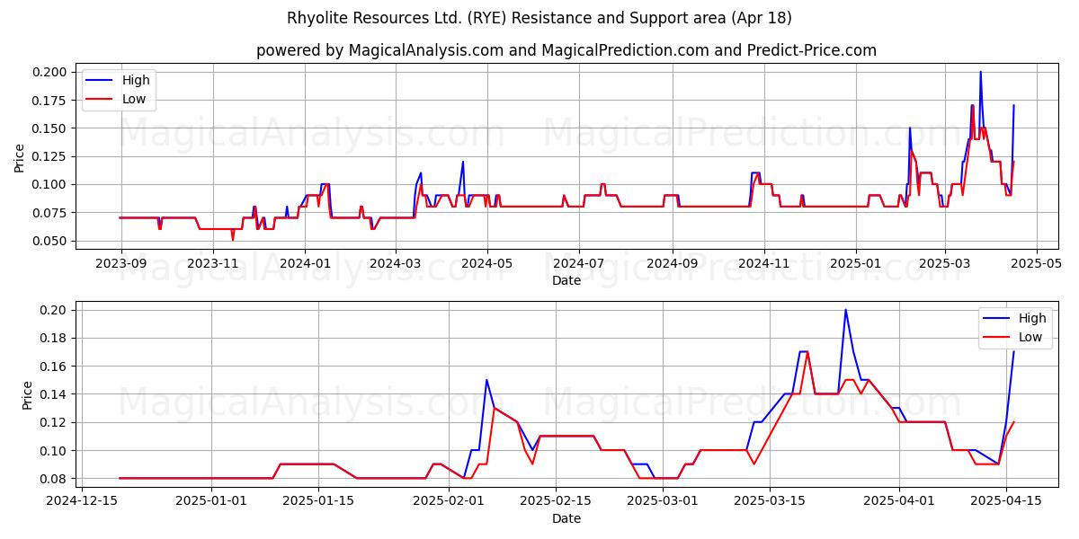The height and width of the screenshot is (539, 1079).
Task: Click the 0.200 High spike in top chart
Action: pos(980,72)
